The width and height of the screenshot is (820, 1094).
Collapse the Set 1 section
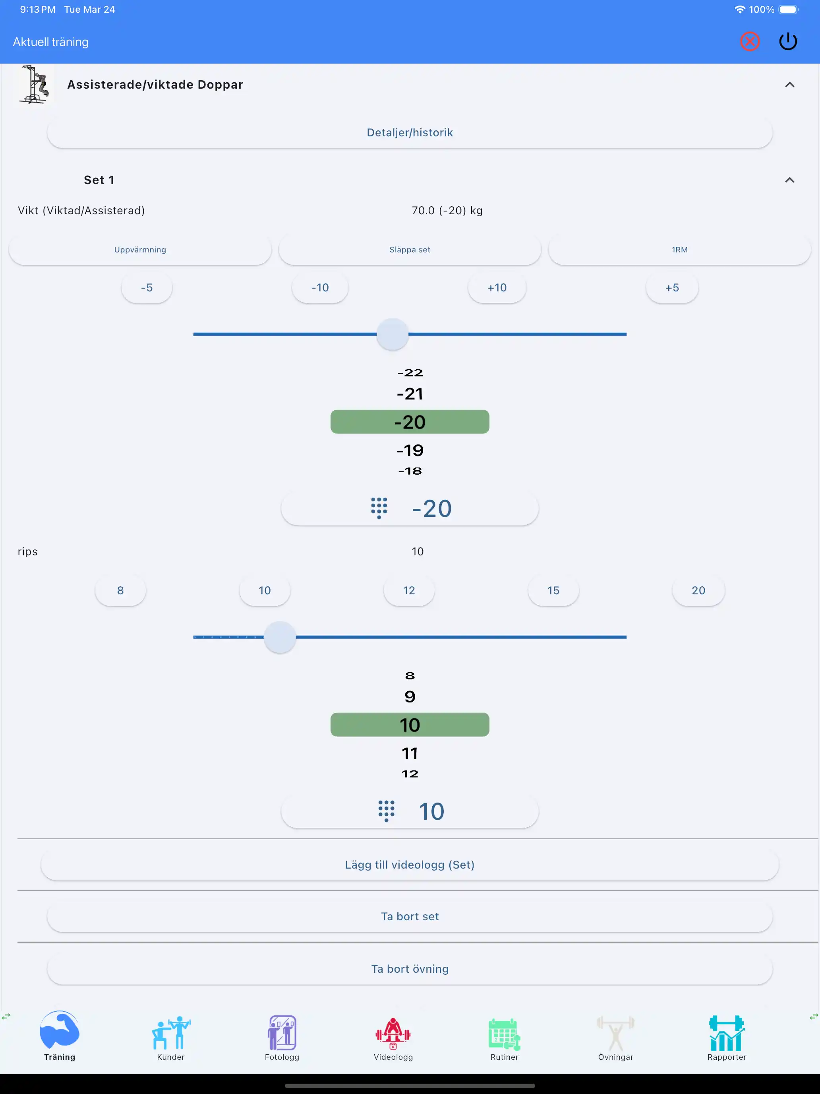[x=789, y=180]
